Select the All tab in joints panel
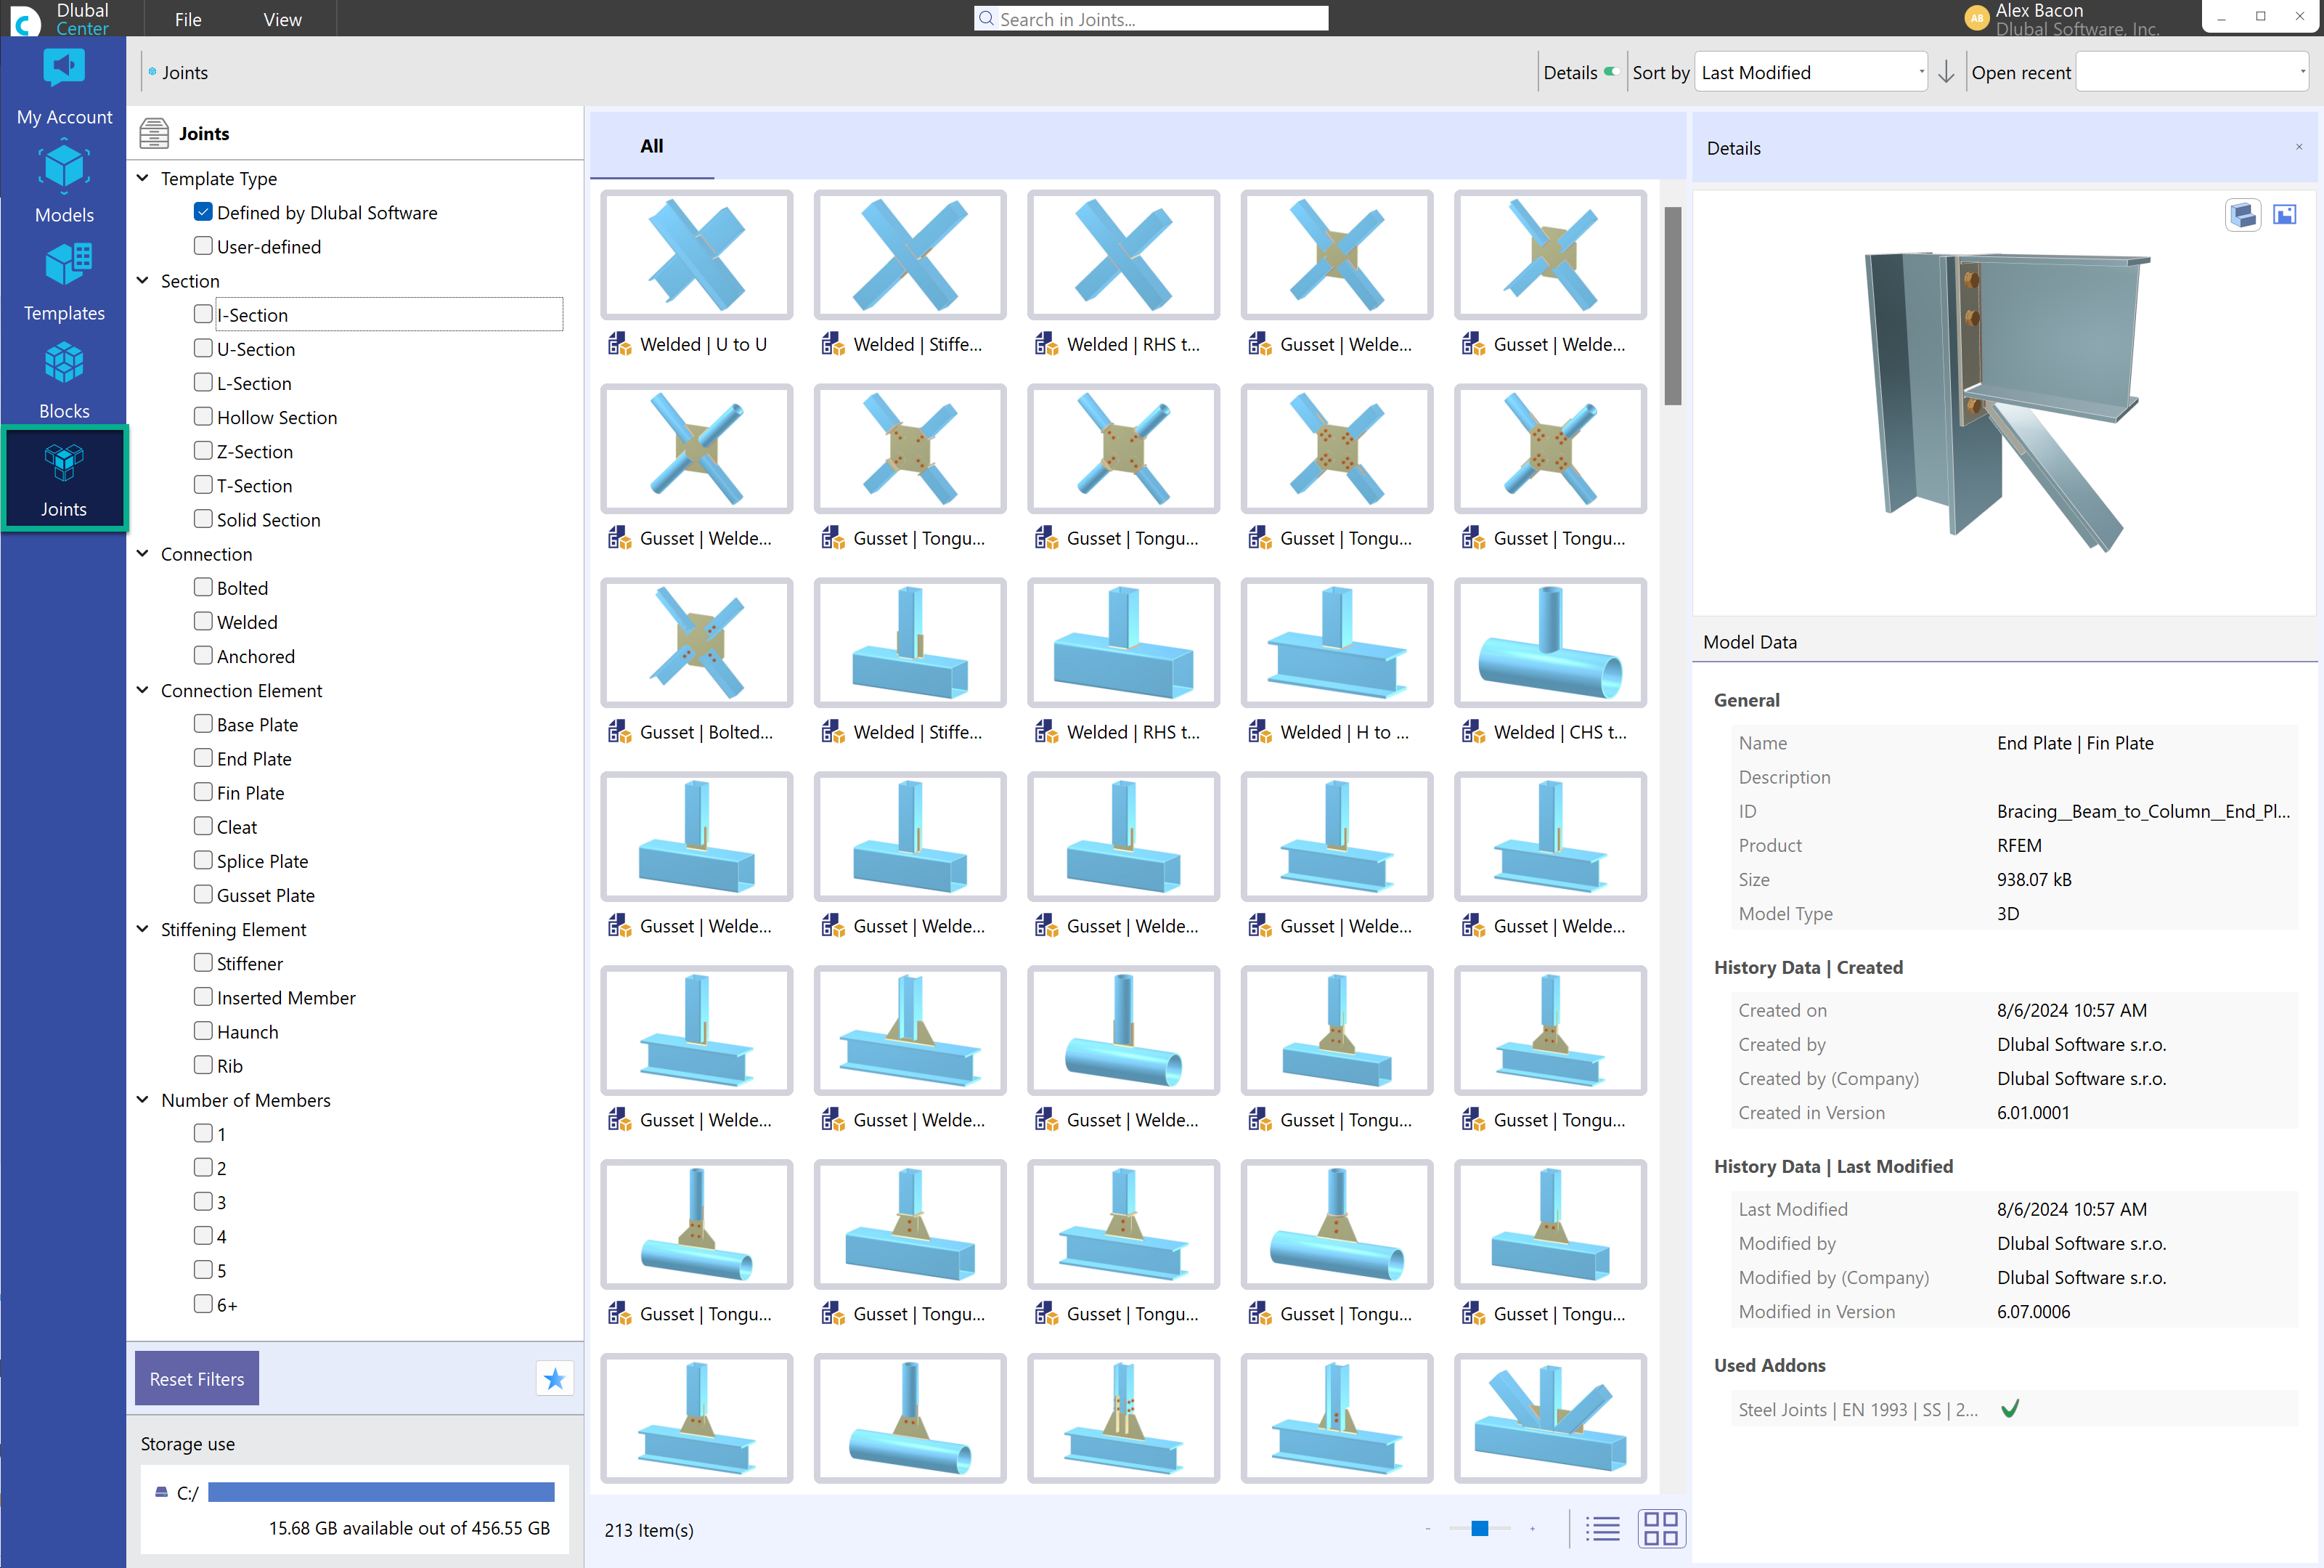Image resolution: width=2324 pixels, height=1568 pixels. pos(651,144)
